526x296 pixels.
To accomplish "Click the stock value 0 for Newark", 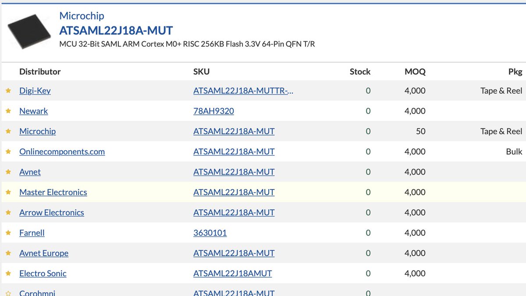I will point(368,111).
